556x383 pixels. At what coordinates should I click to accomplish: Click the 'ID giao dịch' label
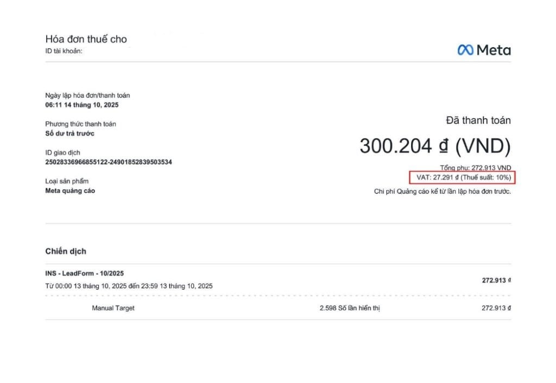[x=62, y=152]
